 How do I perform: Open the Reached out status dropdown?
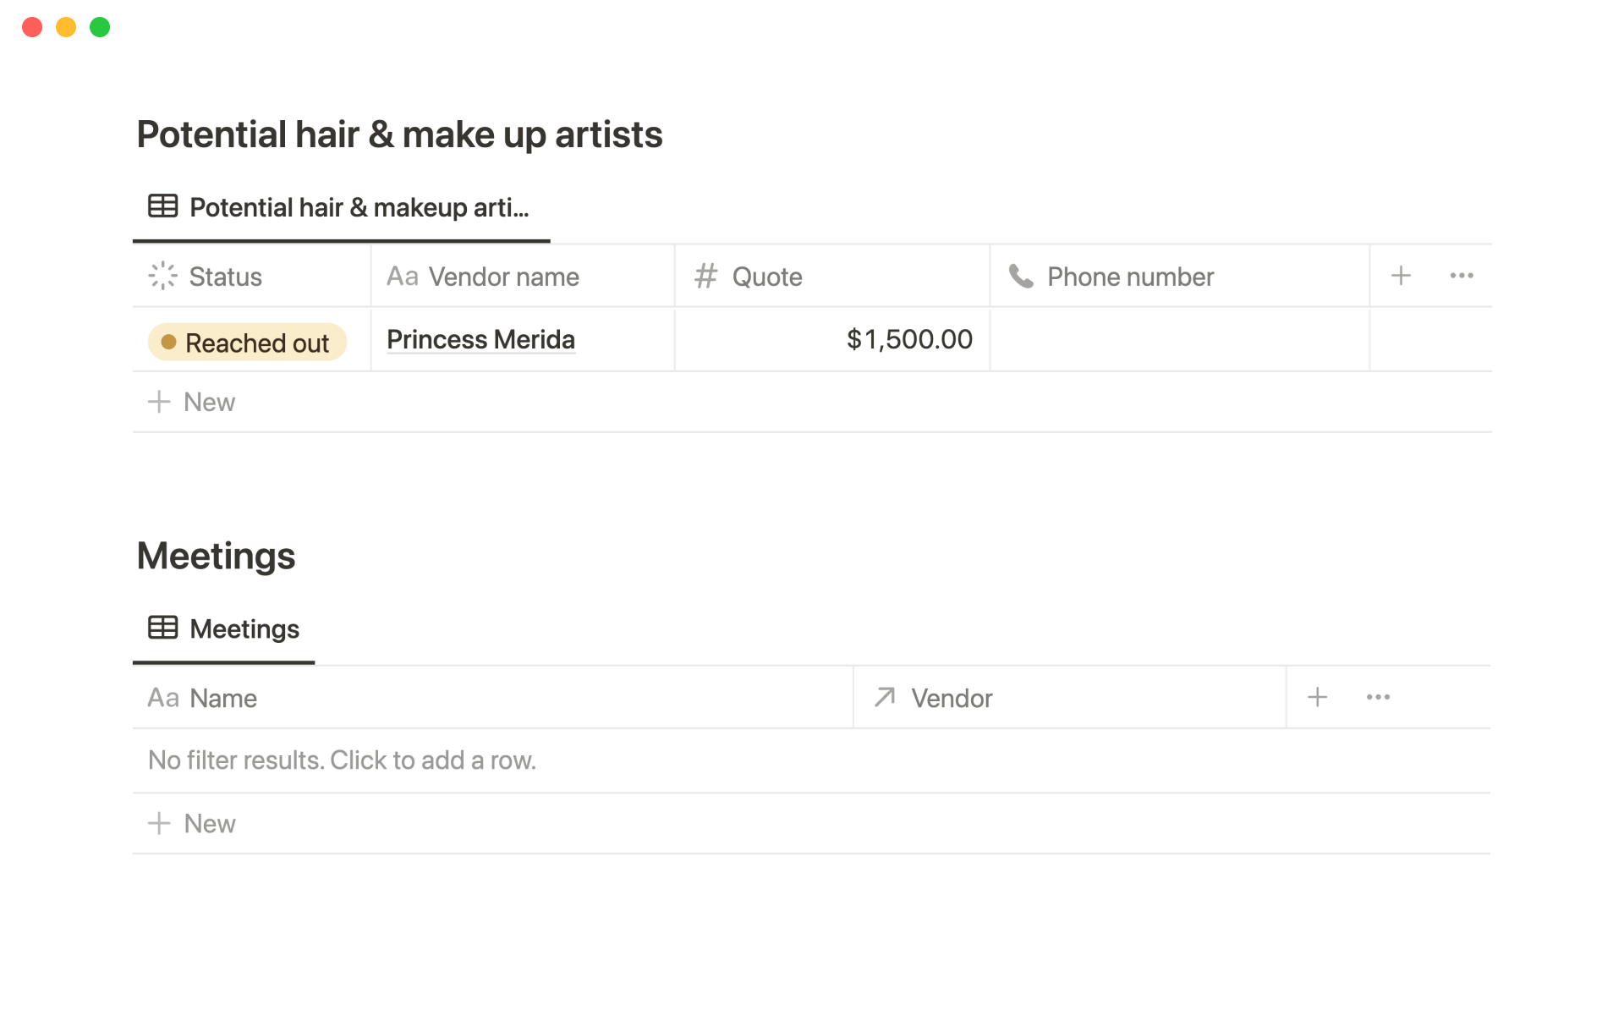[x=247, y=343]
